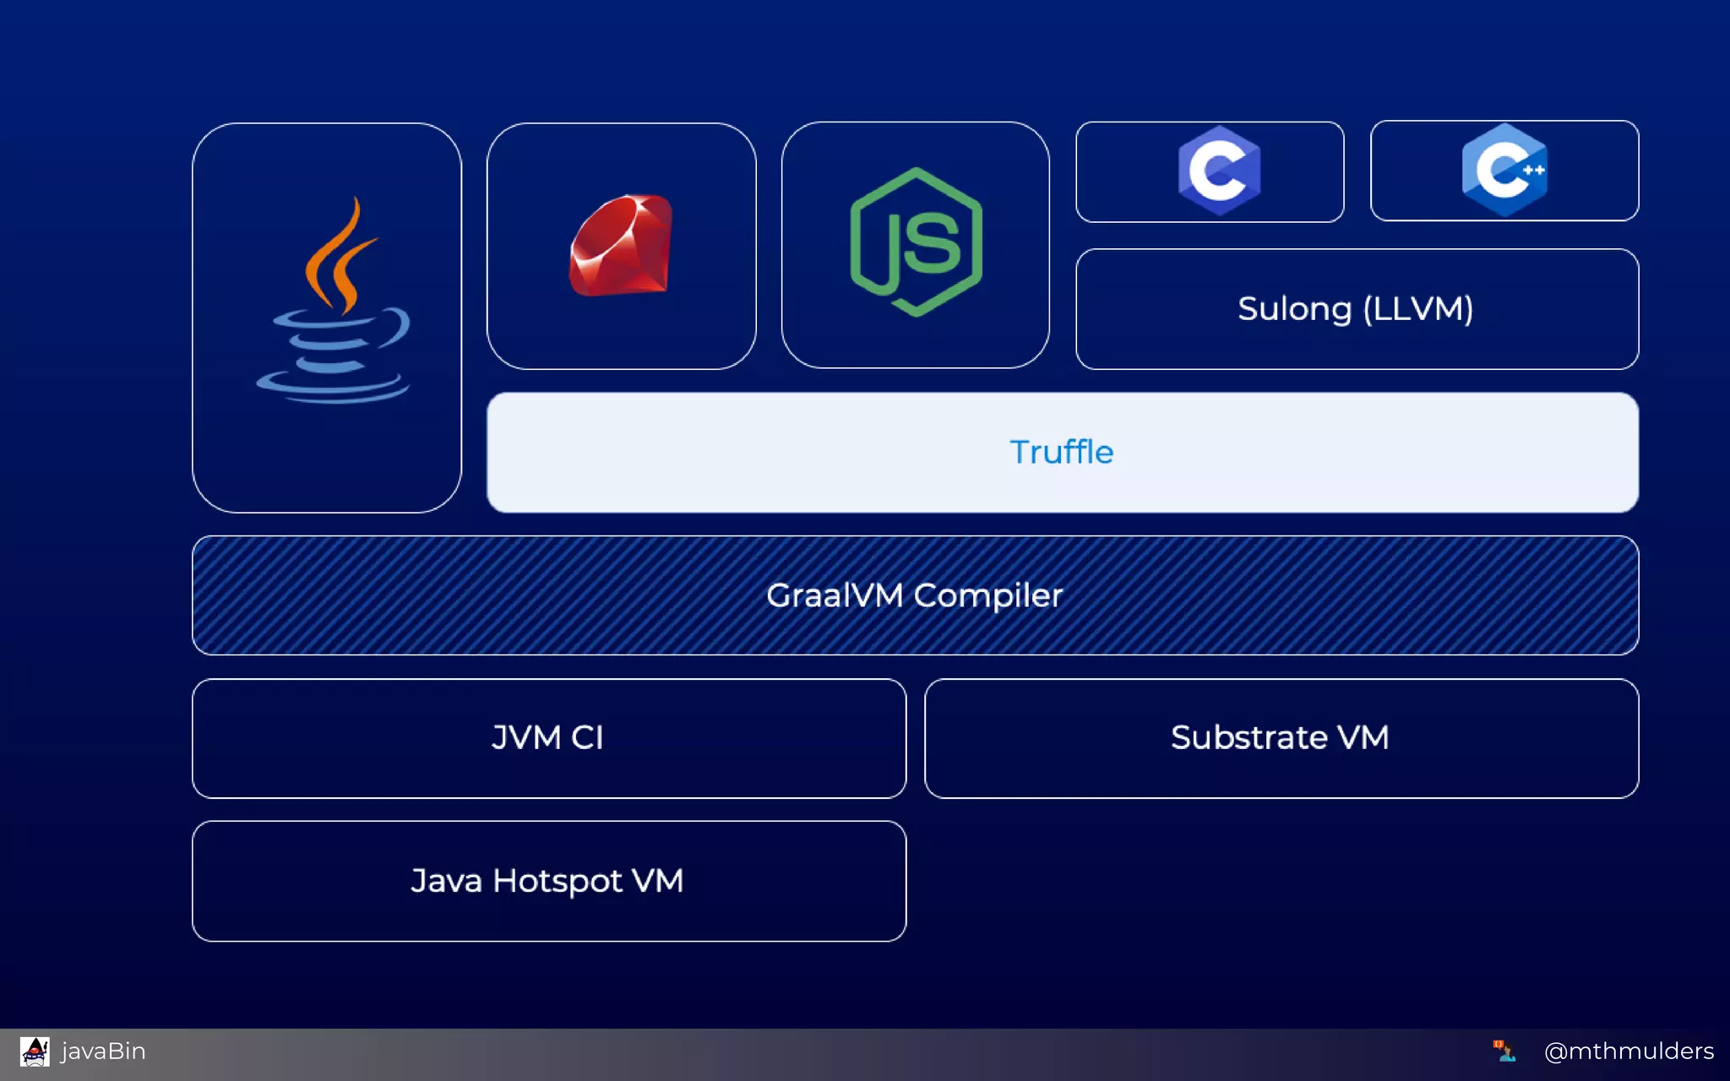The image size is (1730, 1081).
Task: Click the GraalVM Compiler text label
Action: [914, 595]
